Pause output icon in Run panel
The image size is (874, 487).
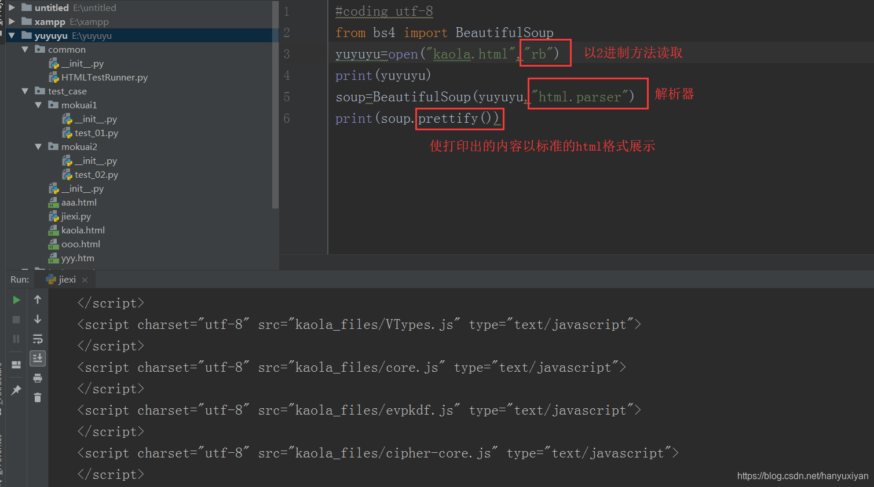click(x=16, y=339)
